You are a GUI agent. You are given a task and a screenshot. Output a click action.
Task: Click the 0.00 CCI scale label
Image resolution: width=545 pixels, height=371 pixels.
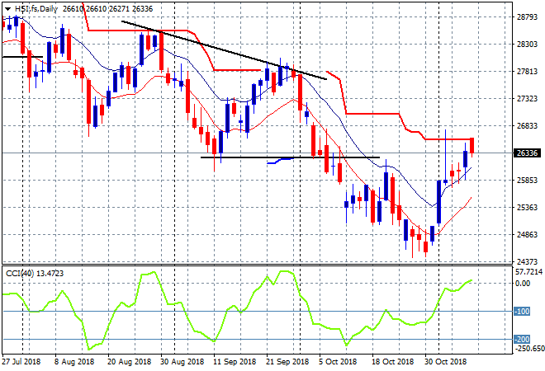point(523,284)
